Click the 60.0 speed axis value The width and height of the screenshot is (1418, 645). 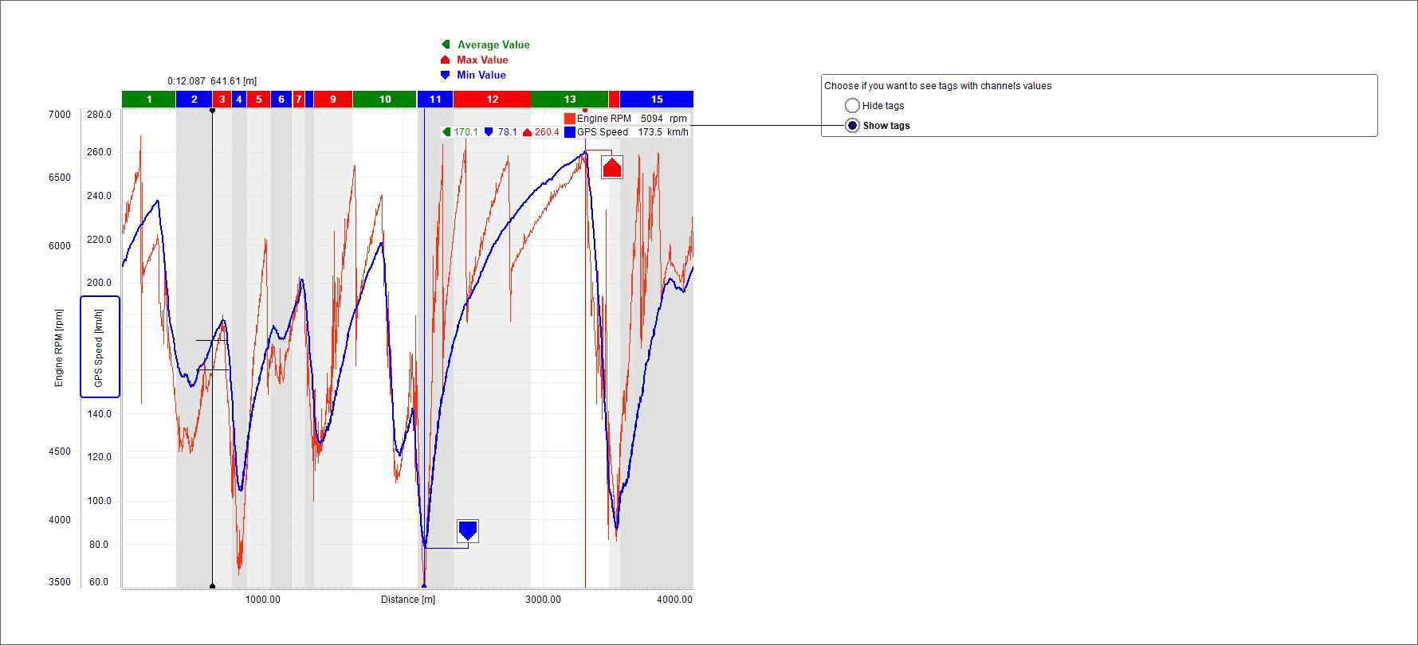pyautogui.click(x=99, y=582)
